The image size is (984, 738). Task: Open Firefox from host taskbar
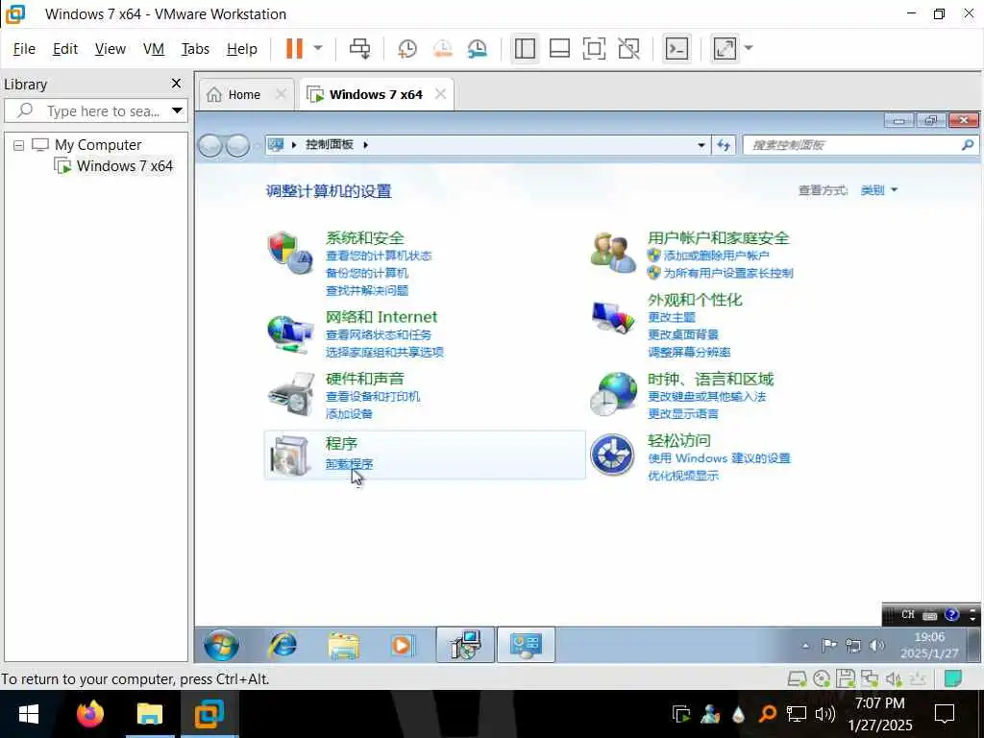pyautogui.click(x=89, y=714)
